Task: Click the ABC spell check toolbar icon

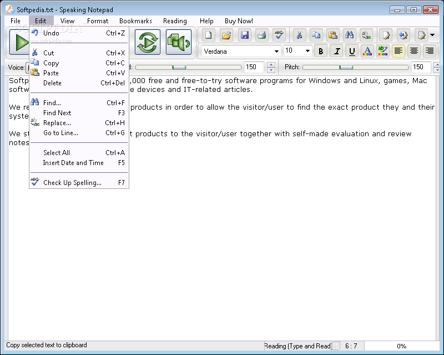Action: [279, 35]
